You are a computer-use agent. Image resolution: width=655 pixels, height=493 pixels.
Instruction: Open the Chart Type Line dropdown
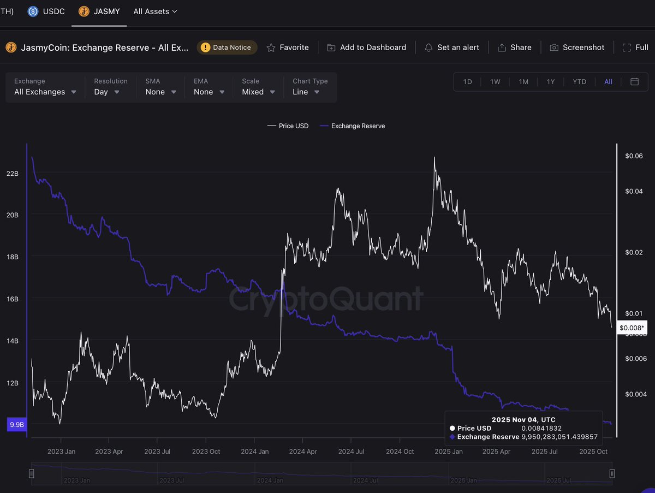[310, 87]
